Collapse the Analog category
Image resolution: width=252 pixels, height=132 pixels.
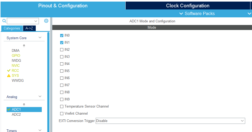(40, 97)
